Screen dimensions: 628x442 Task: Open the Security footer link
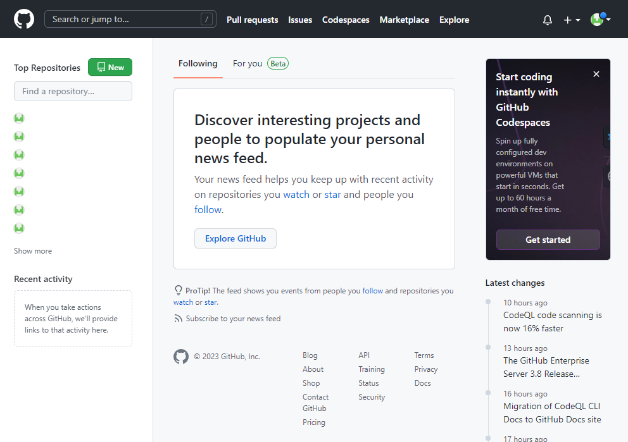click(372, 397)
